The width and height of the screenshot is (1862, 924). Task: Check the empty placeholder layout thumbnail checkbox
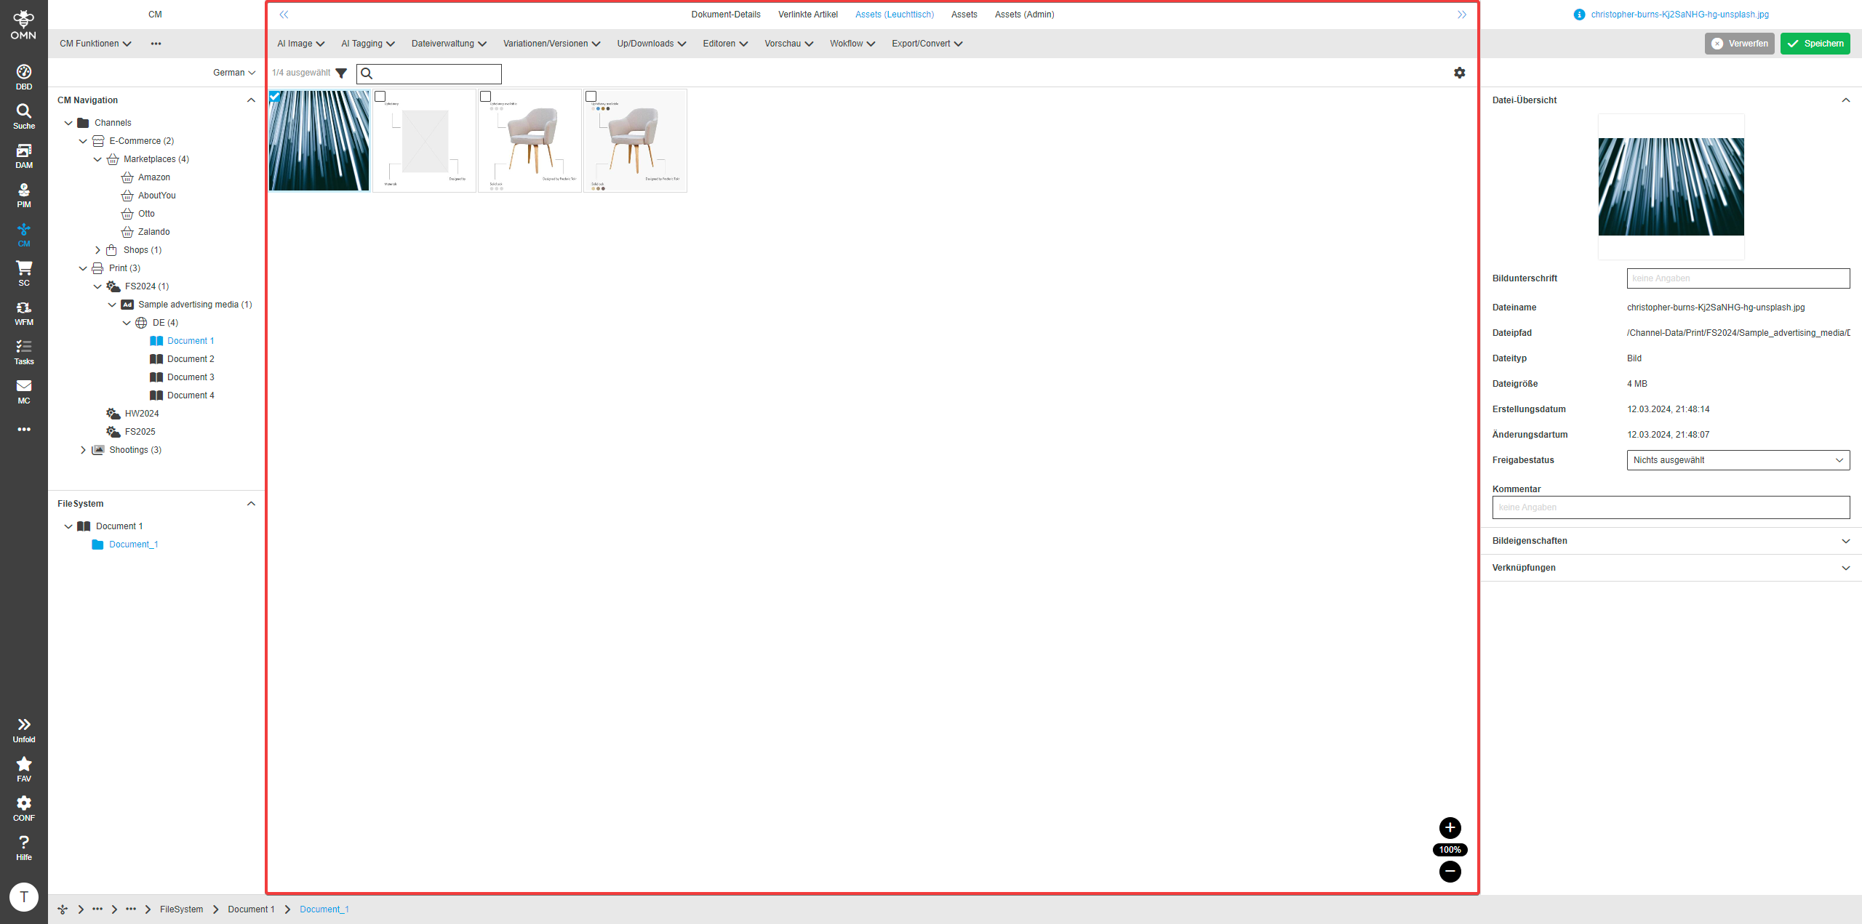[x=380, y=96]
